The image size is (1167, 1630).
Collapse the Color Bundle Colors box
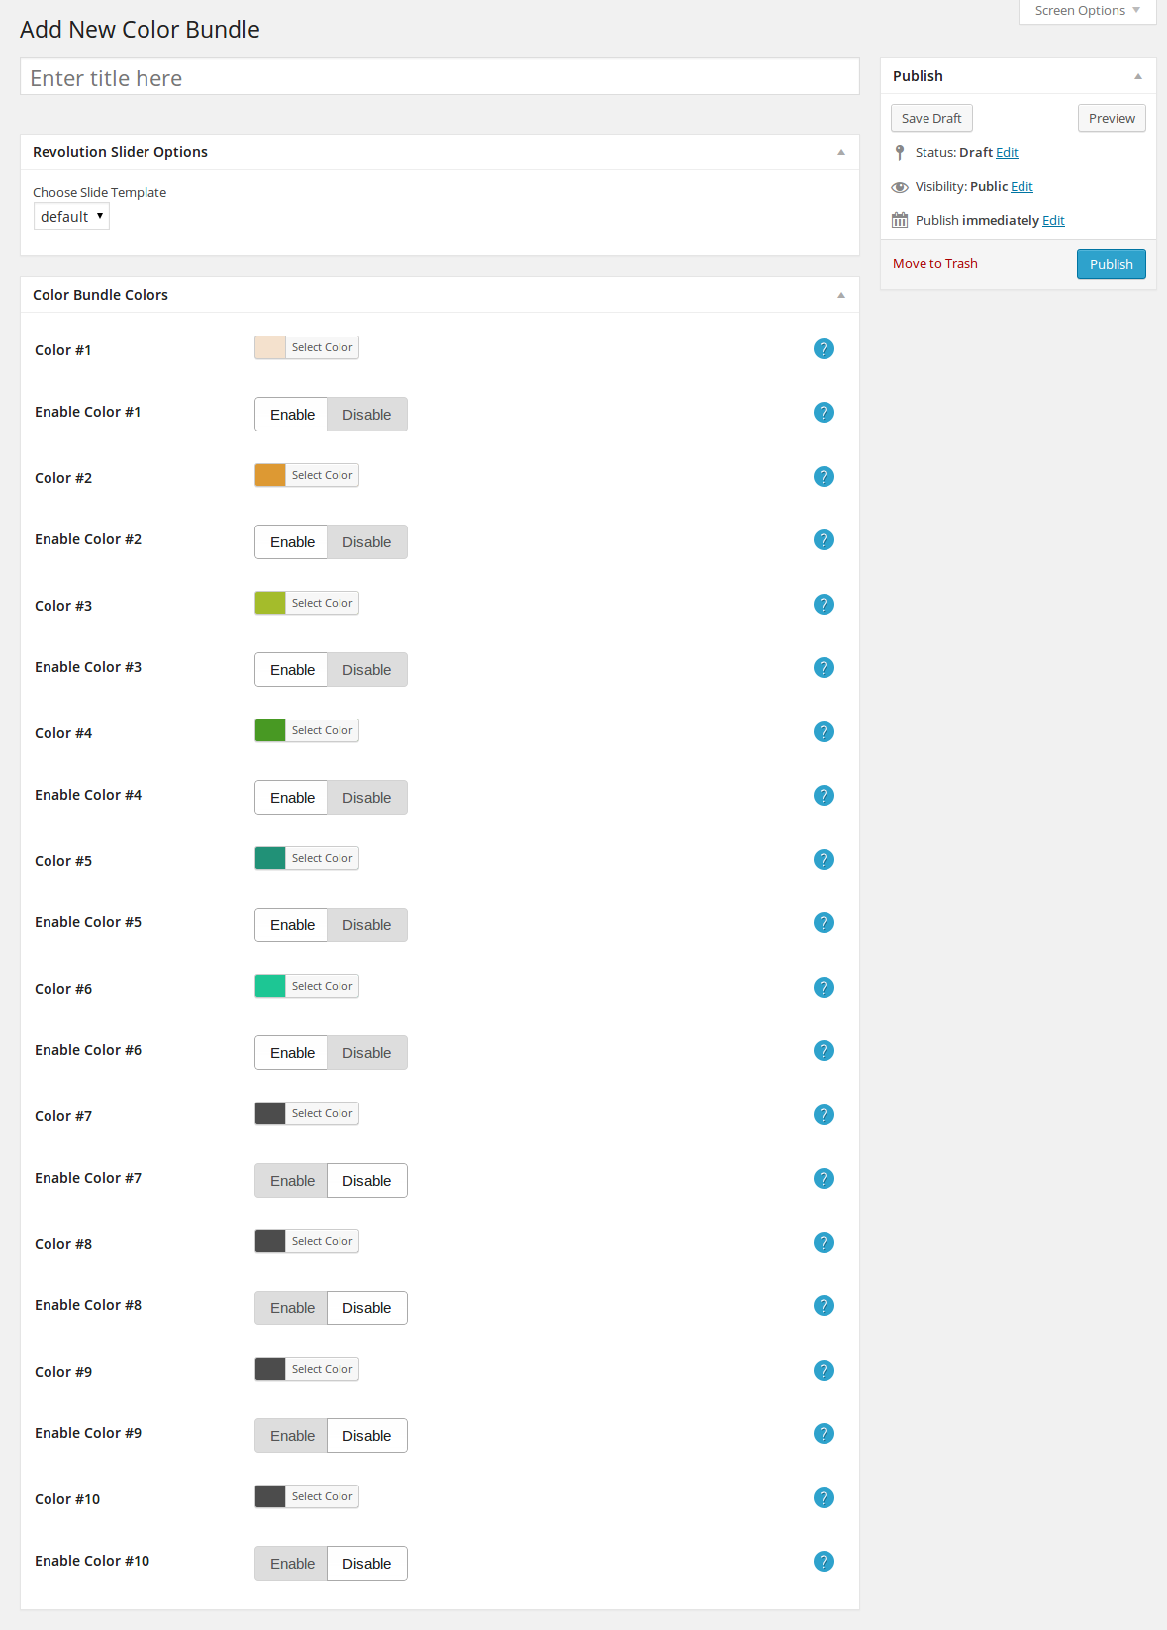point(841,295)
